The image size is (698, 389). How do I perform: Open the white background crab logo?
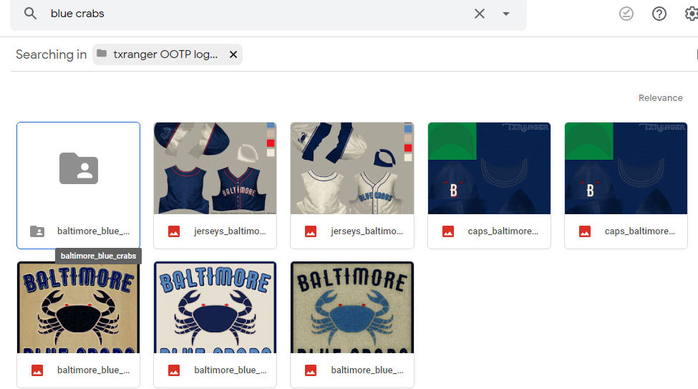coord(215,307)
